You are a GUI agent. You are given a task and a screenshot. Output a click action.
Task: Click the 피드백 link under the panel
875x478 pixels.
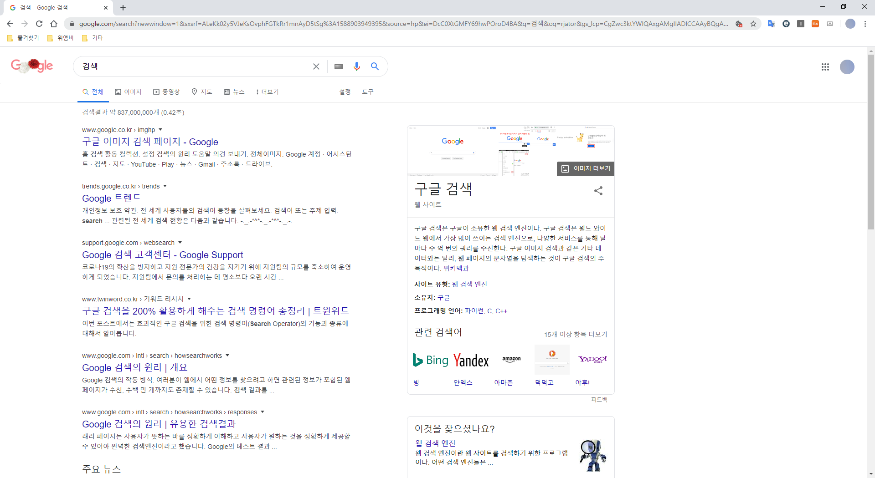(599, 400)
